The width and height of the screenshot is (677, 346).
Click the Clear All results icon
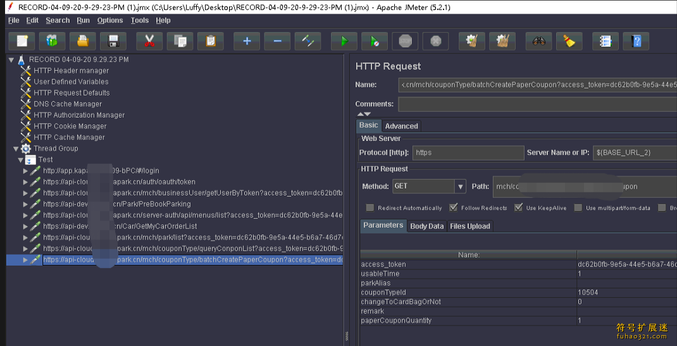click(502, 41)
